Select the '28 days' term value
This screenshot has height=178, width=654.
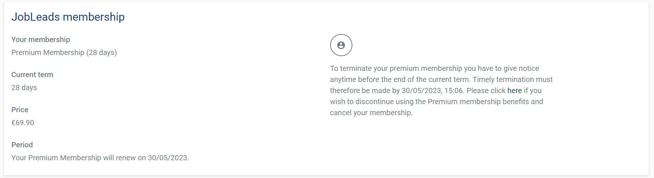pyautogui.click(x=24, y=88)
